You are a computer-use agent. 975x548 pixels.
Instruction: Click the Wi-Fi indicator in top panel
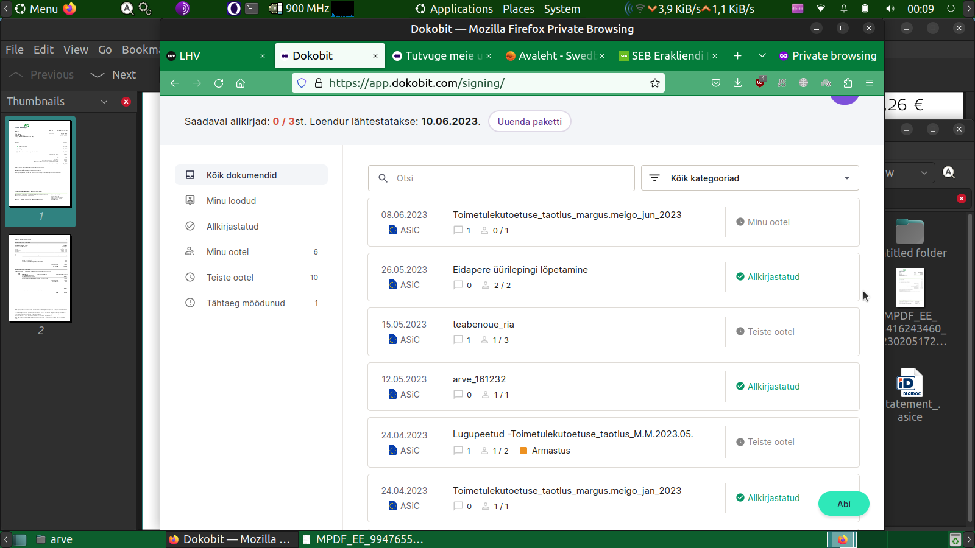click(x=821, y=9)
